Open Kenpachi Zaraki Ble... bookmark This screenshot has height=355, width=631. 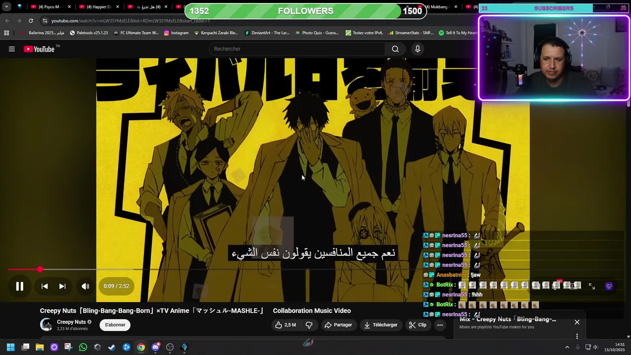pos(216,33)
